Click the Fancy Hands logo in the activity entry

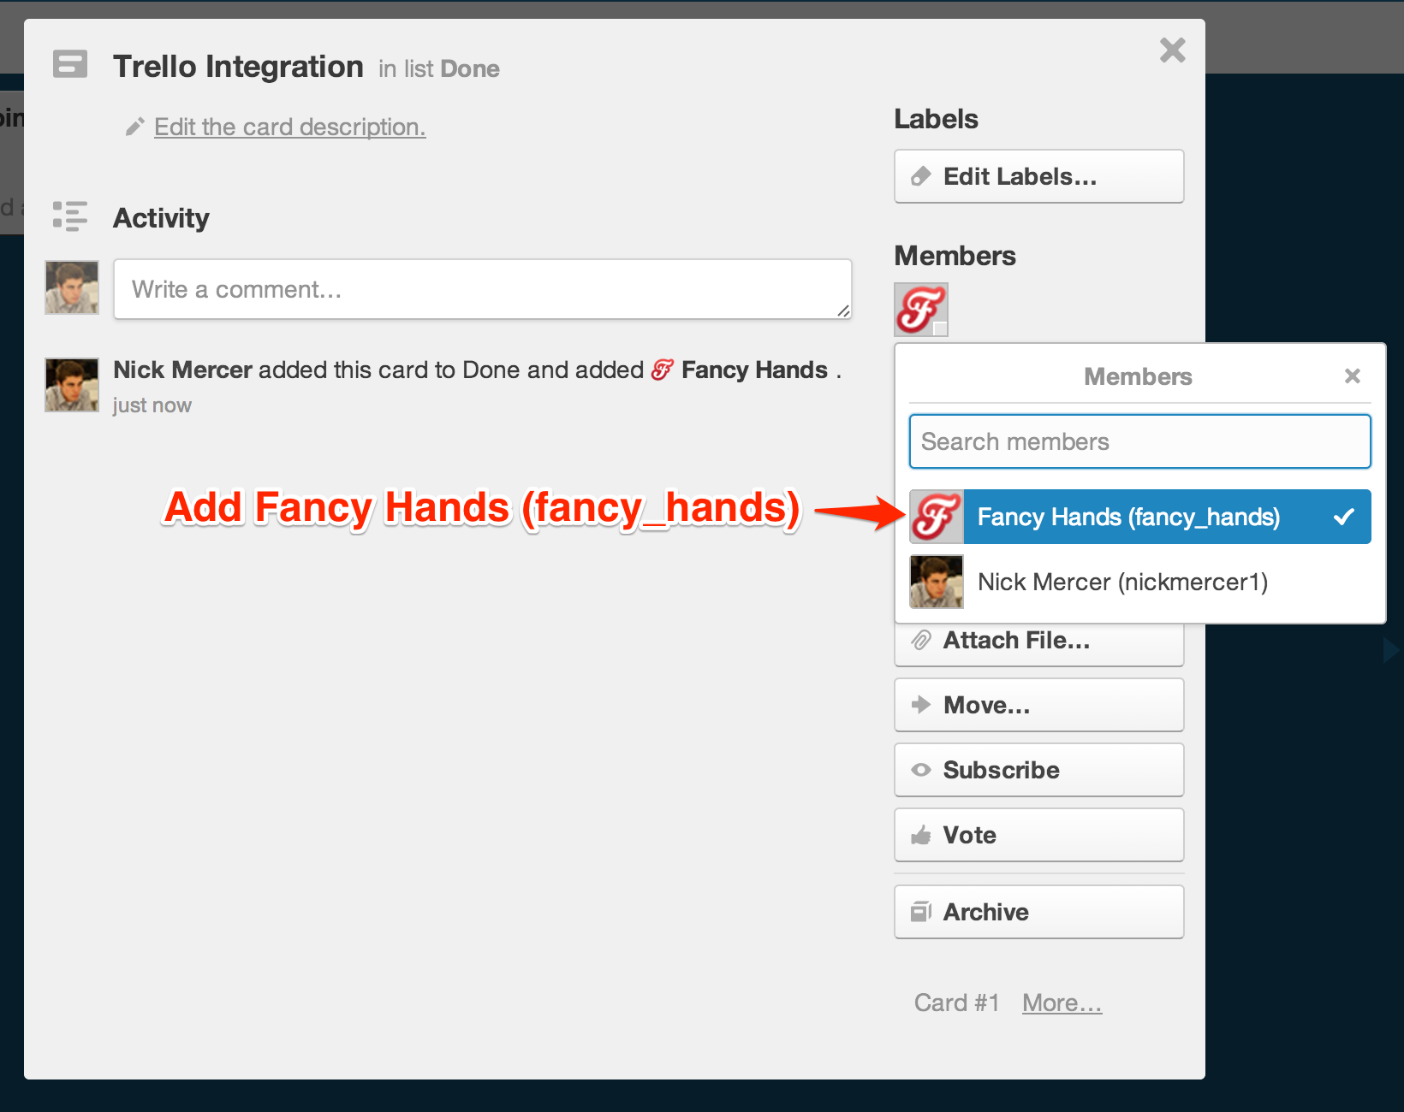coord(662,370)
